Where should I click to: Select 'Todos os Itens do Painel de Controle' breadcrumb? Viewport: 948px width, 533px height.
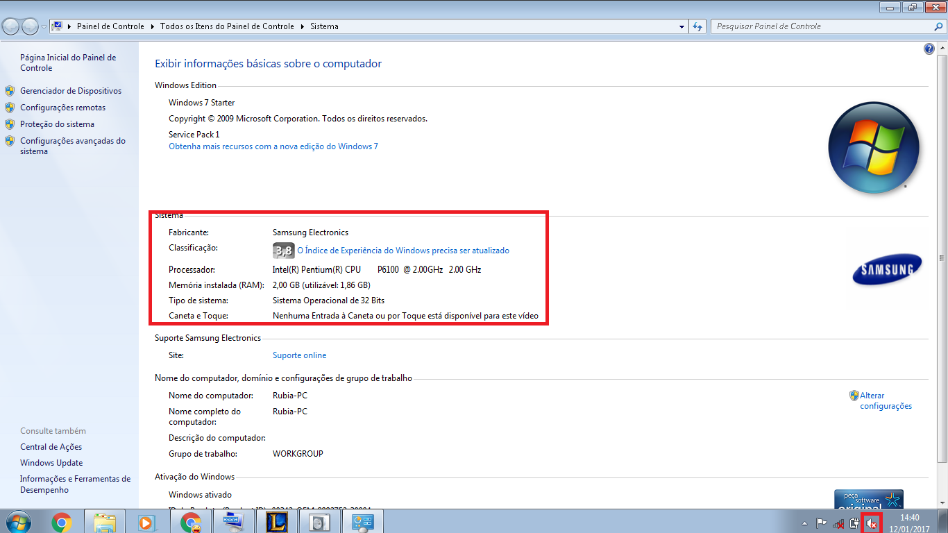pyautogui.click(x=227, y=26)
